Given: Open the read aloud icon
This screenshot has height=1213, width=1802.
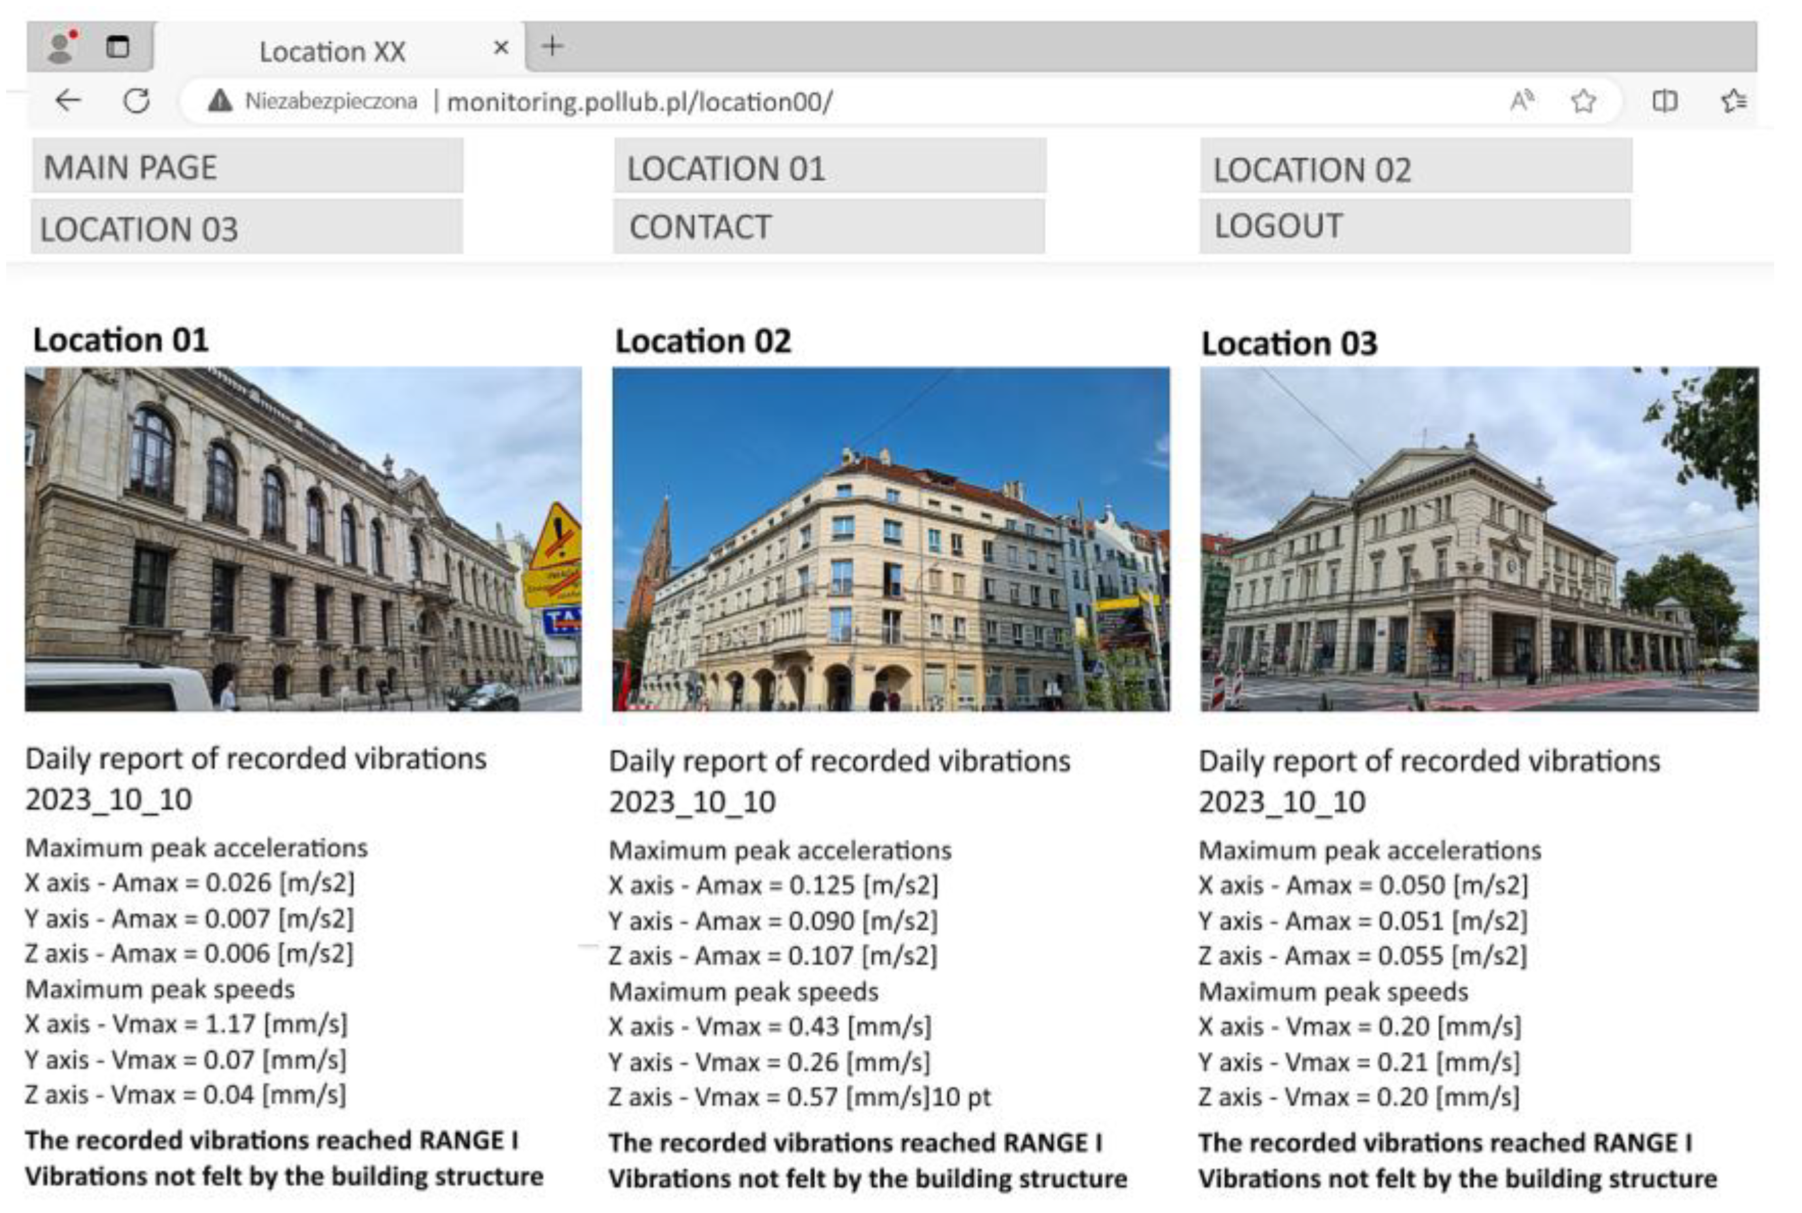Looking at the screenshot, I should click(x=1521, y=101).
